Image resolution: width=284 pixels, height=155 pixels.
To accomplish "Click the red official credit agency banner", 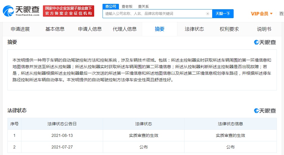I will [69, 11].
